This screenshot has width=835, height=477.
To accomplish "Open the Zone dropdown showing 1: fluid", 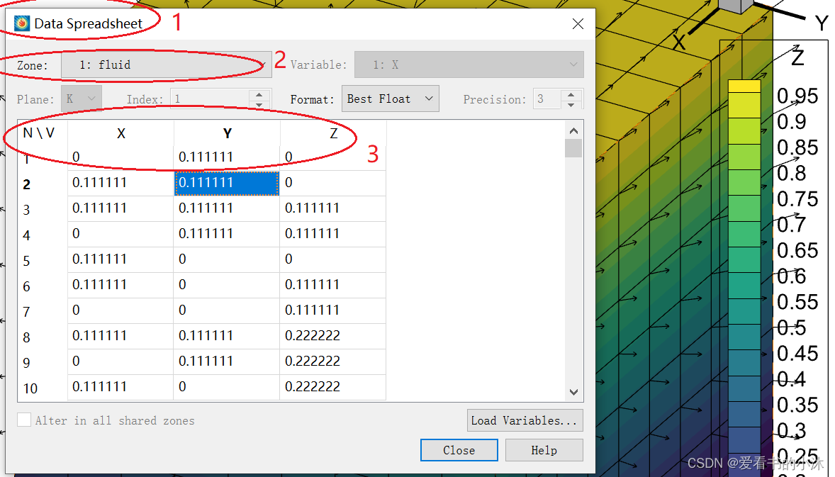I will pyautogui.click(x=166, y=64).
